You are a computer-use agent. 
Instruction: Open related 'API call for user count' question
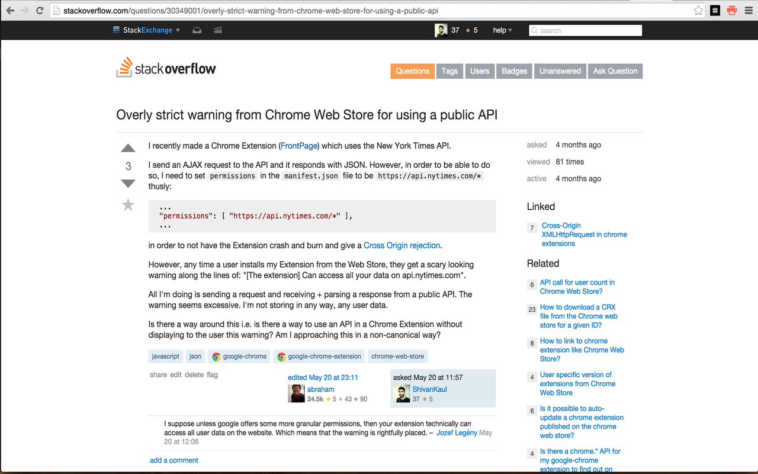[x=577, y=287]
